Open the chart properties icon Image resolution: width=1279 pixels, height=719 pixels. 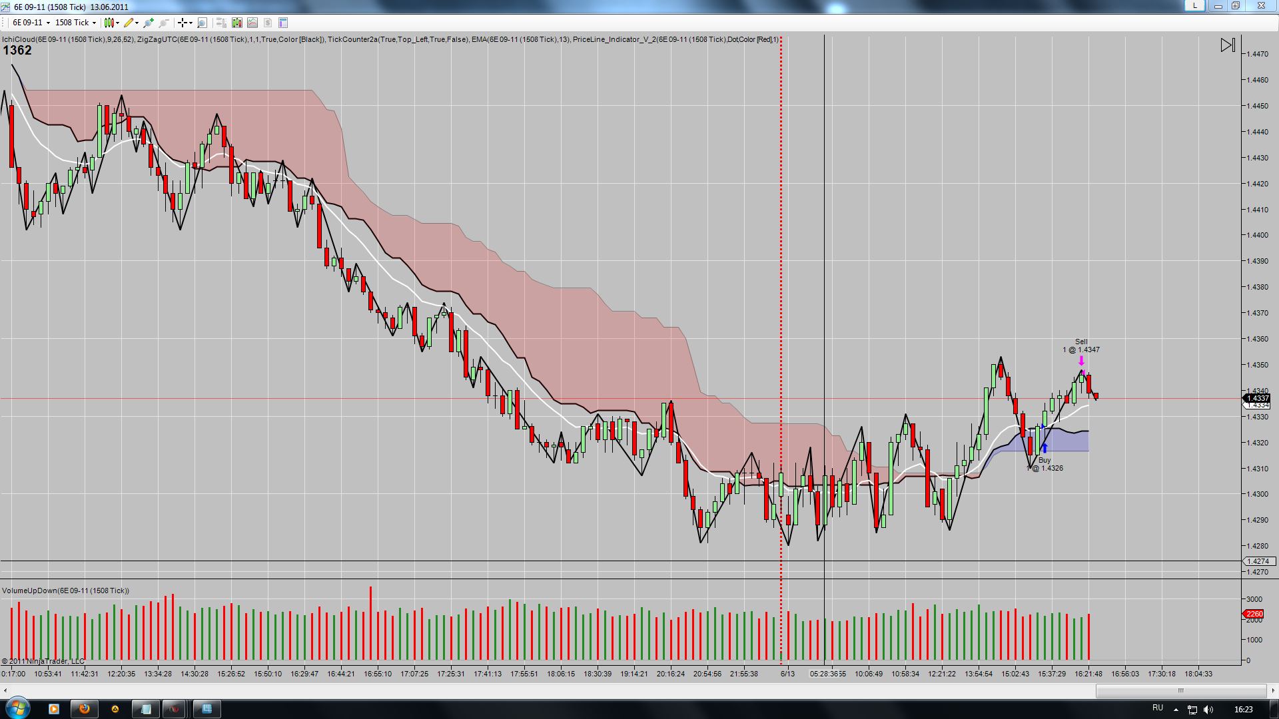click(x=282, y=23)
